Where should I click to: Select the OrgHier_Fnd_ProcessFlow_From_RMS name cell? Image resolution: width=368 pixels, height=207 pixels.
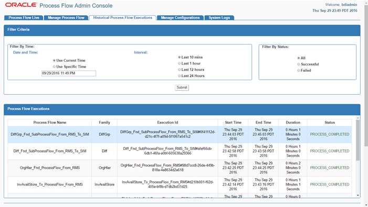tap(49, 168)
